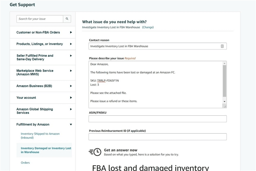
Task: Click the search magnifier icon button
Action: 67,19
